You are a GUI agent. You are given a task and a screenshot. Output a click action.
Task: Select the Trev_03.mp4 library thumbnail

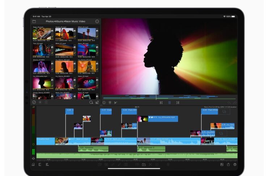click(x=42, y=50)
